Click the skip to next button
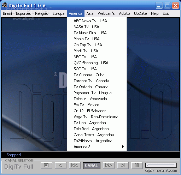The width and height of the screenshot is (181, 175). [x=123, y=165]
